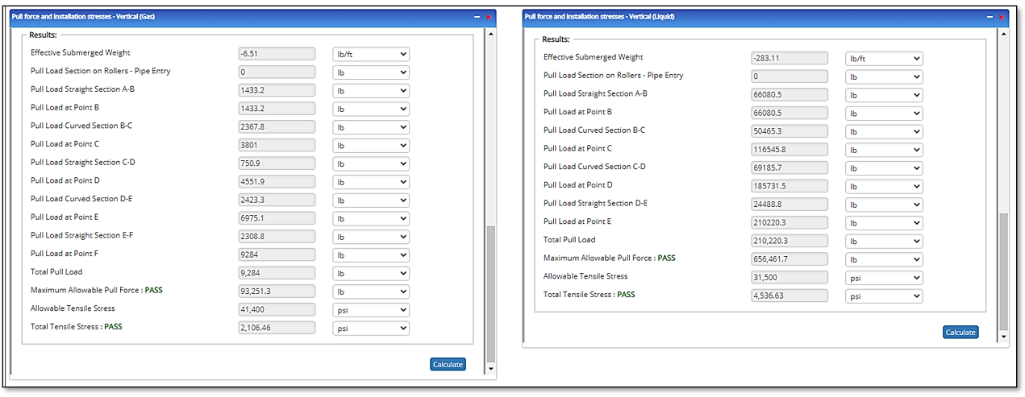Minimize the Vertical (Liquid) window

point(990,17)
